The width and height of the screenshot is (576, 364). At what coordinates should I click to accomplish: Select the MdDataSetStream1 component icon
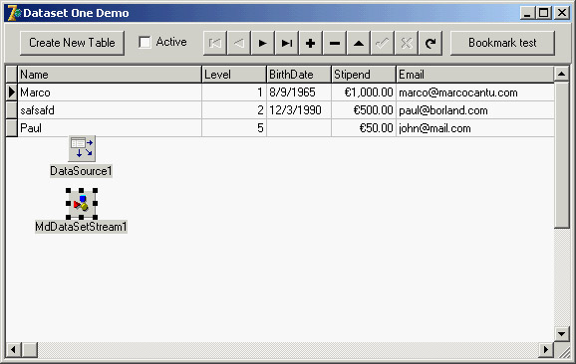[82, 204]
